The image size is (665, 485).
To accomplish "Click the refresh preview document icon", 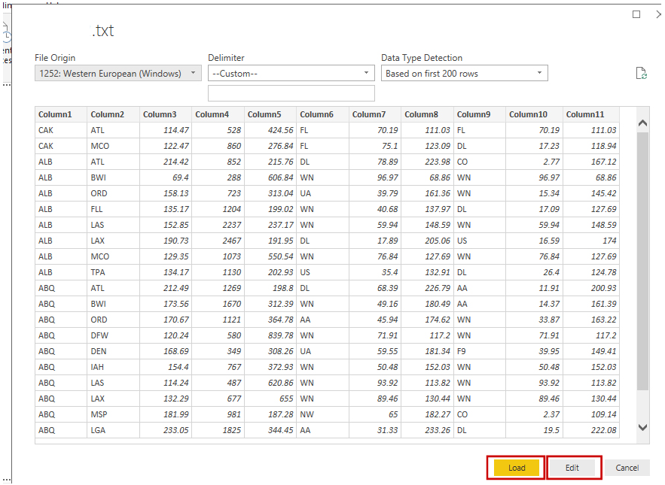I will coord(641,73).
